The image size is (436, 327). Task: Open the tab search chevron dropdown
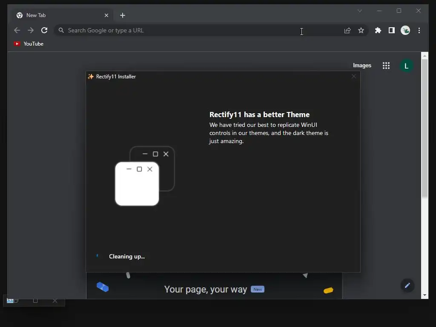click(x=359, y=11)
